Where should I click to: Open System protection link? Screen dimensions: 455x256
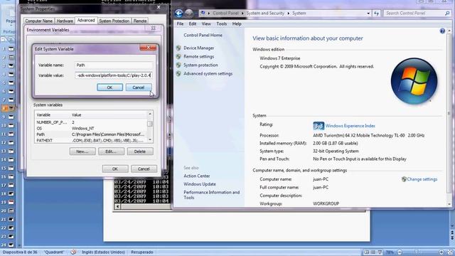[200, 65]
